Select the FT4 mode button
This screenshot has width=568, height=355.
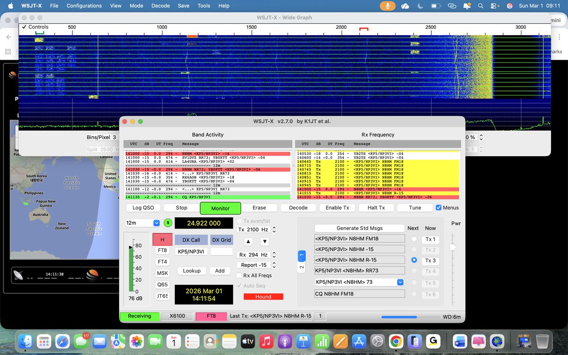162,262
